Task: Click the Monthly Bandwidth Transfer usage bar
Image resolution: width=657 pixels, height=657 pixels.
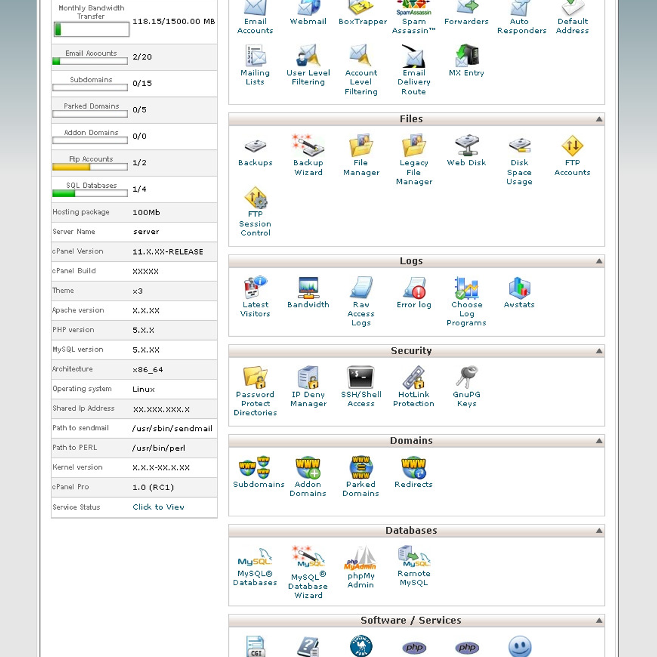Action: (x=91, y=30)
